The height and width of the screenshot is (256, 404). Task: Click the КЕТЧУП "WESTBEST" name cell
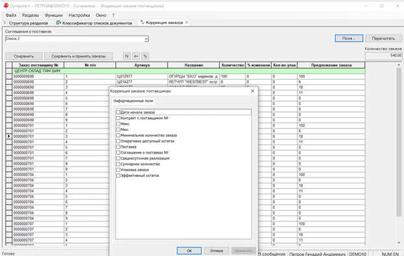(194, 82)
